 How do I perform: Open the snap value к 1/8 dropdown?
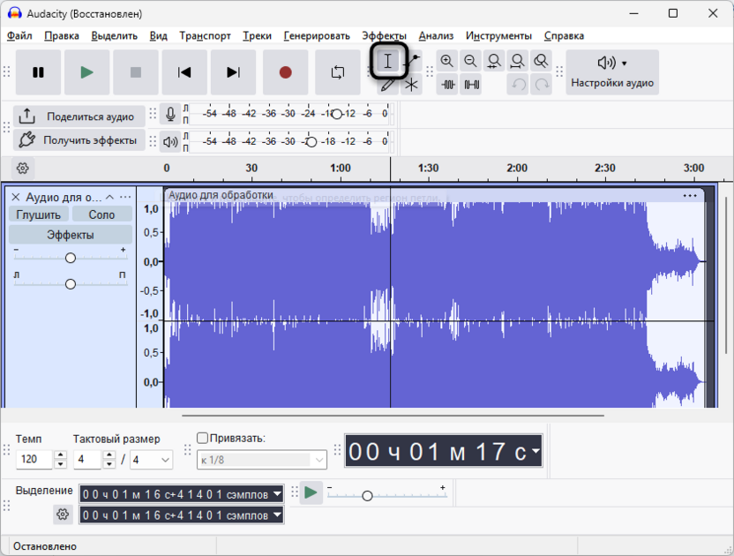(x=262, y=460)
